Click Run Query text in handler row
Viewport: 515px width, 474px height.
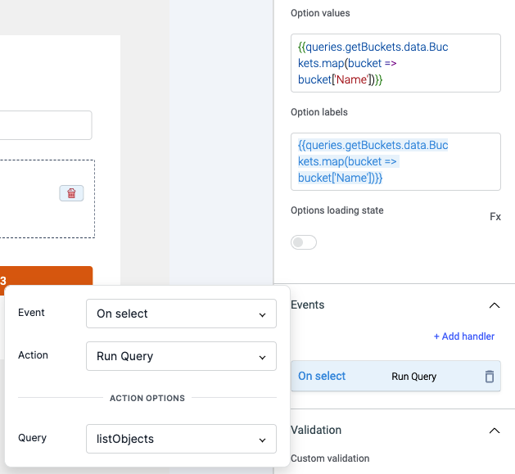click(x=413, y=377)
